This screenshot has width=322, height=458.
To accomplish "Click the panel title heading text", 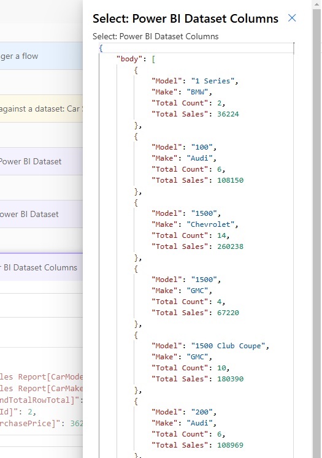I will tap(185, 18).
